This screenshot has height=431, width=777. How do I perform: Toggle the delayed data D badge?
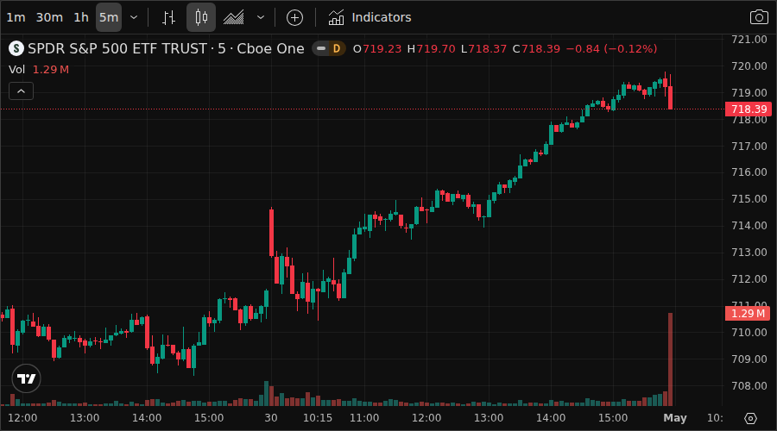[x=337, y=48]
